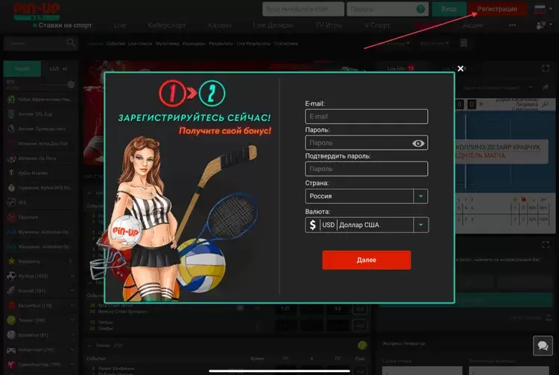Open the Мультивид link
Viewport: 559px width, 375px height.
167,43
